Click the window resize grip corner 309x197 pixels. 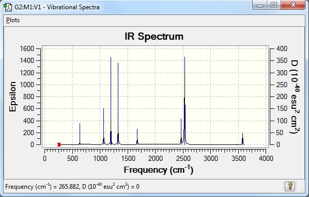pos(302,190)
